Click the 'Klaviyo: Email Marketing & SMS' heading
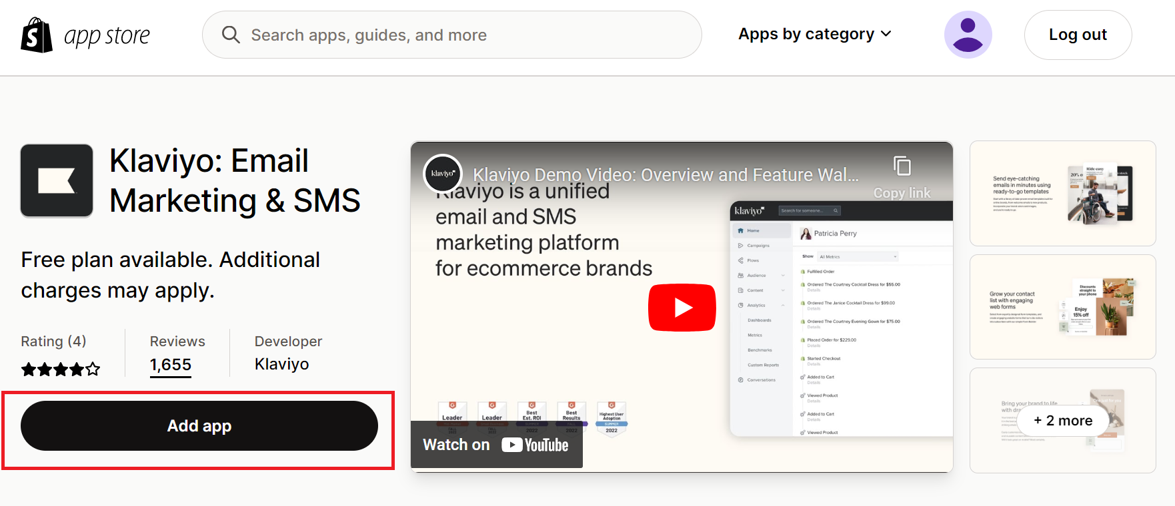1175x506 pixels. 235,180
